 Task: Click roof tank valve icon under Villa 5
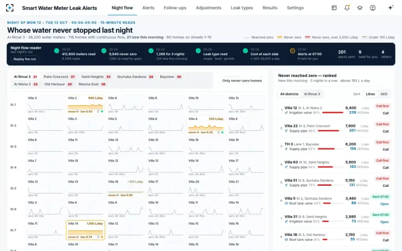[x=286, y=203]
